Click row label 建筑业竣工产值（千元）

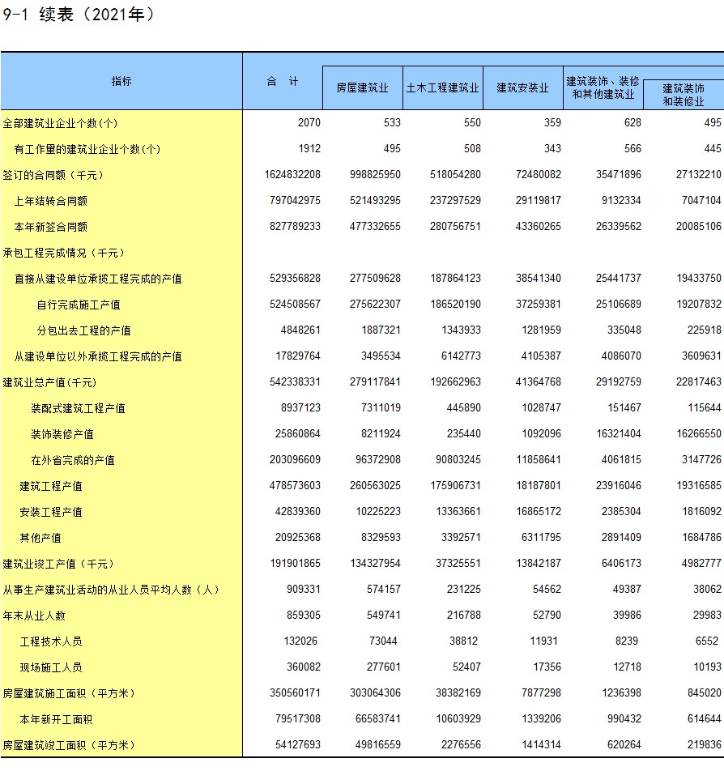[x=59, y=565]
